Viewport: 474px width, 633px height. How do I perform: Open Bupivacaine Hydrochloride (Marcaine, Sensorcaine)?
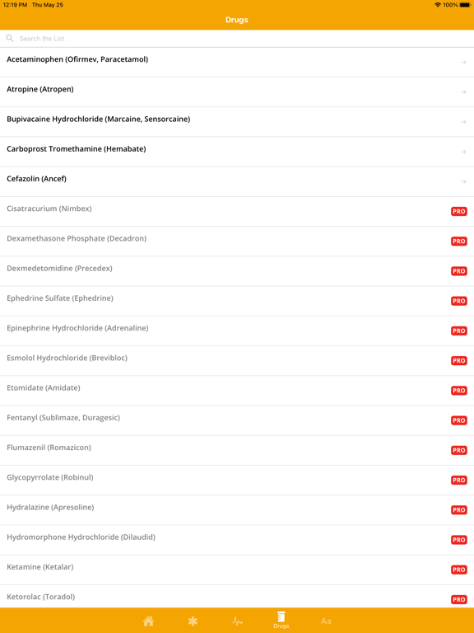tap(237, 122)
